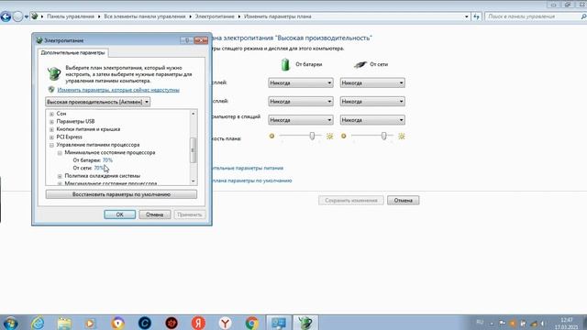Show hidden tray icons arrow
587x330 pixels.
pos(492,324)
